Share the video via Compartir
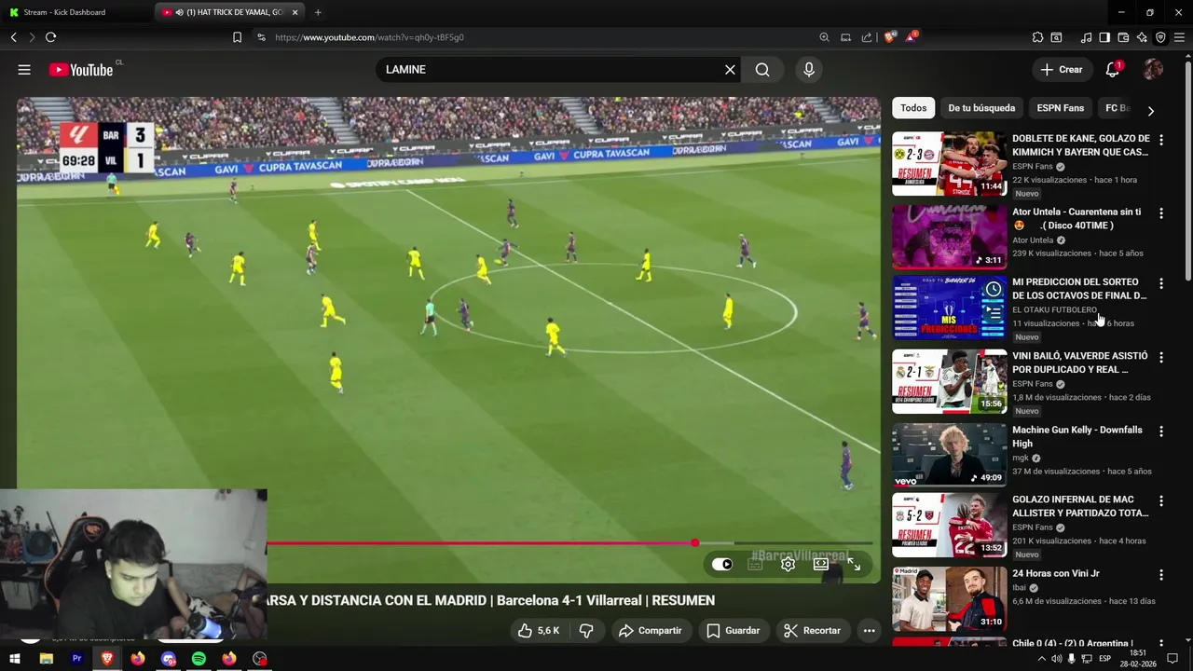 tap(650, 631)
